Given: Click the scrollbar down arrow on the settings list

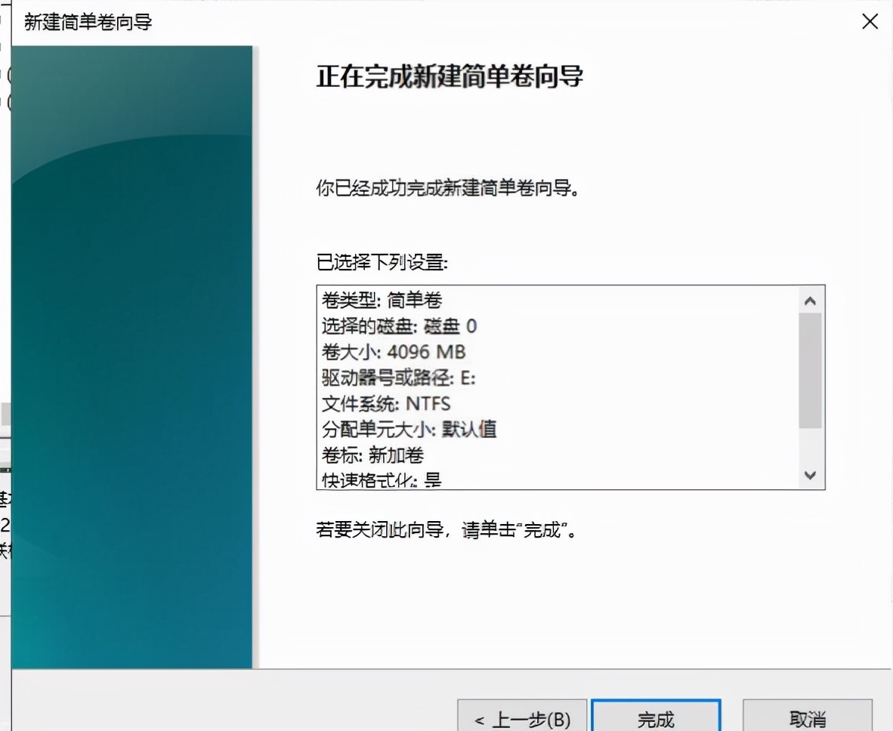Looking at the screenshot, I should 810,476.
